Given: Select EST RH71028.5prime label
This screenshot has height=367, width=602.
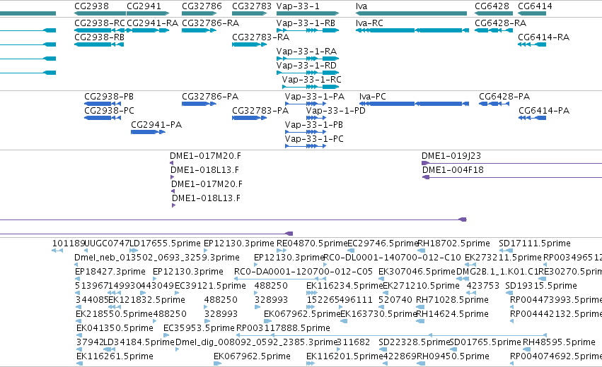Looking at the screenshot, I should click(452, 300).
